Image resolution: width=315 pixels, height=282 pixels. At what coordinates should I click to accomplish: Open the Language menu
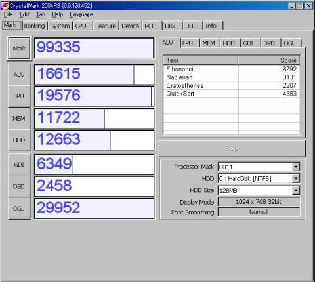pos(81,14)
